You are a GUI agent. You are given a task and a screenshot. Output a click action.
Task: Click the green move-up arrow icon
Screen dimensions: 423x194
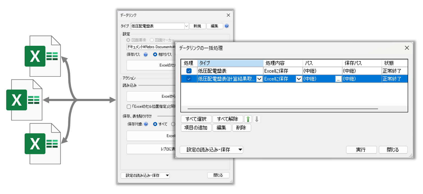tap(248, 119)
